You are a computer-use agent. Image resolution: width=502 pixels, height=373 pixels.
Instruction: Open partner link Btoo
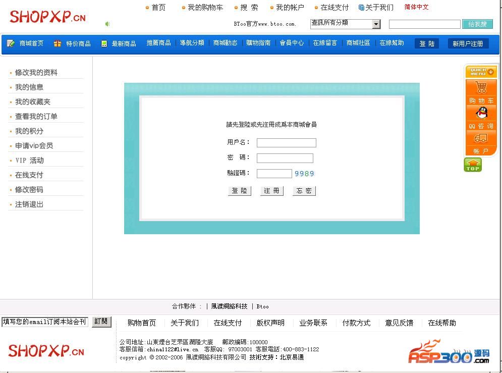262,307
